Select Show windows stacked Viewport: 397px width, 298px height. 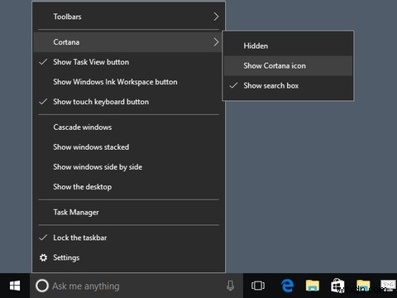click(129, 147)
